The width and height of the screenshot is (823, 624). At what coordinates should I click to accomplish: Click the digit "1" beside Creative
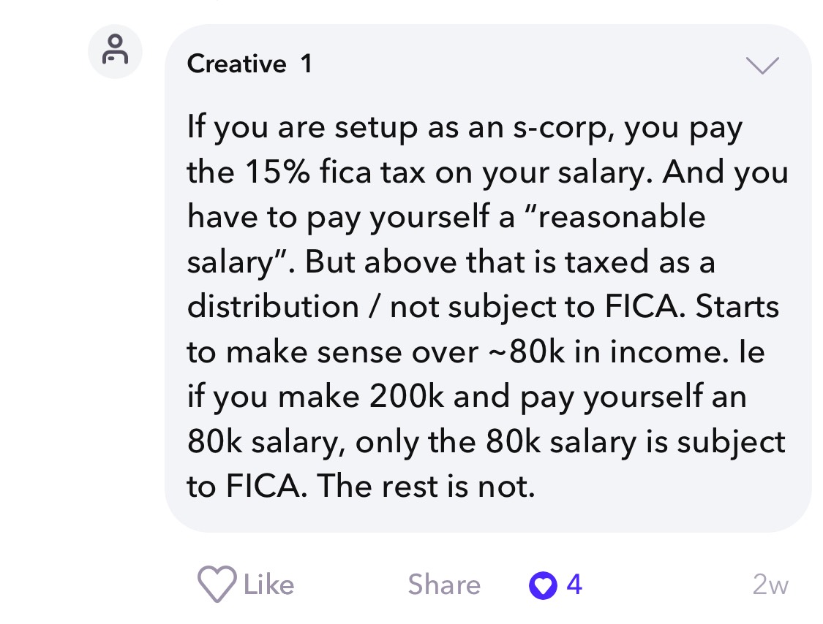coord(307,64)
